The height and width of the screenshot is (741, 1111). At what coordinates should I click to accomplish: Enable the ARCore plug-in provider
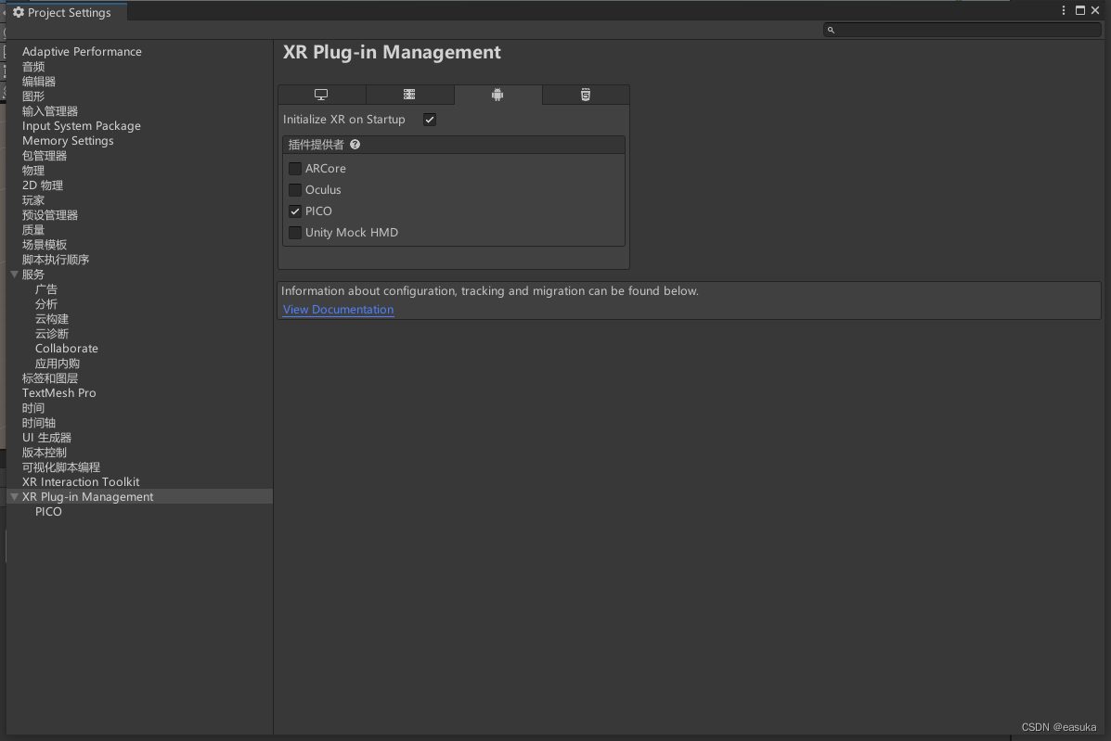tap(295, 169)
